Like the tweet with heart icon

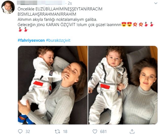95,131
